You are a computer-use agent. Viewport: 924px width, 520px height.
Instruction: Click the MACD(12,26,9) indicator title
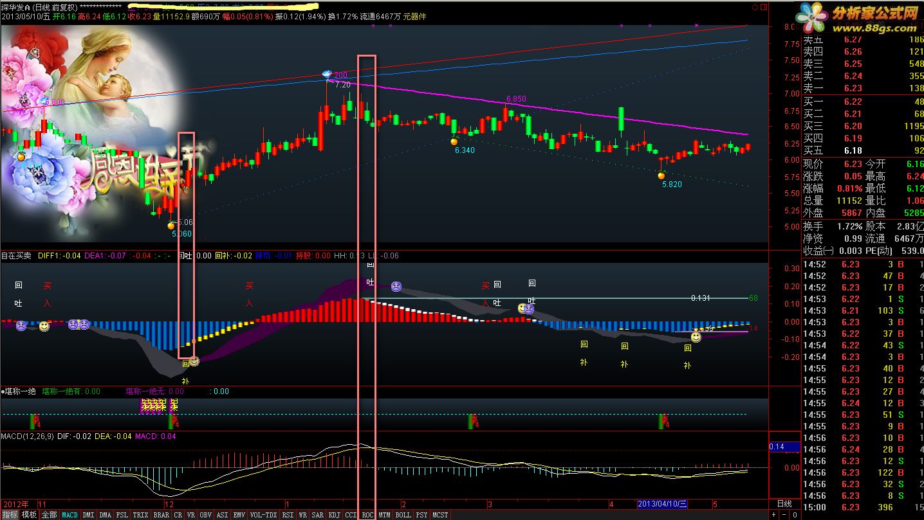(x=27, y=436)
